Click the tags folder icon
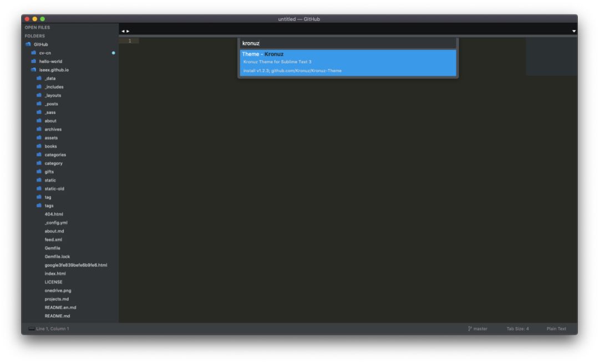The width and height of the screenshot is (599, 363). [39, 206]
